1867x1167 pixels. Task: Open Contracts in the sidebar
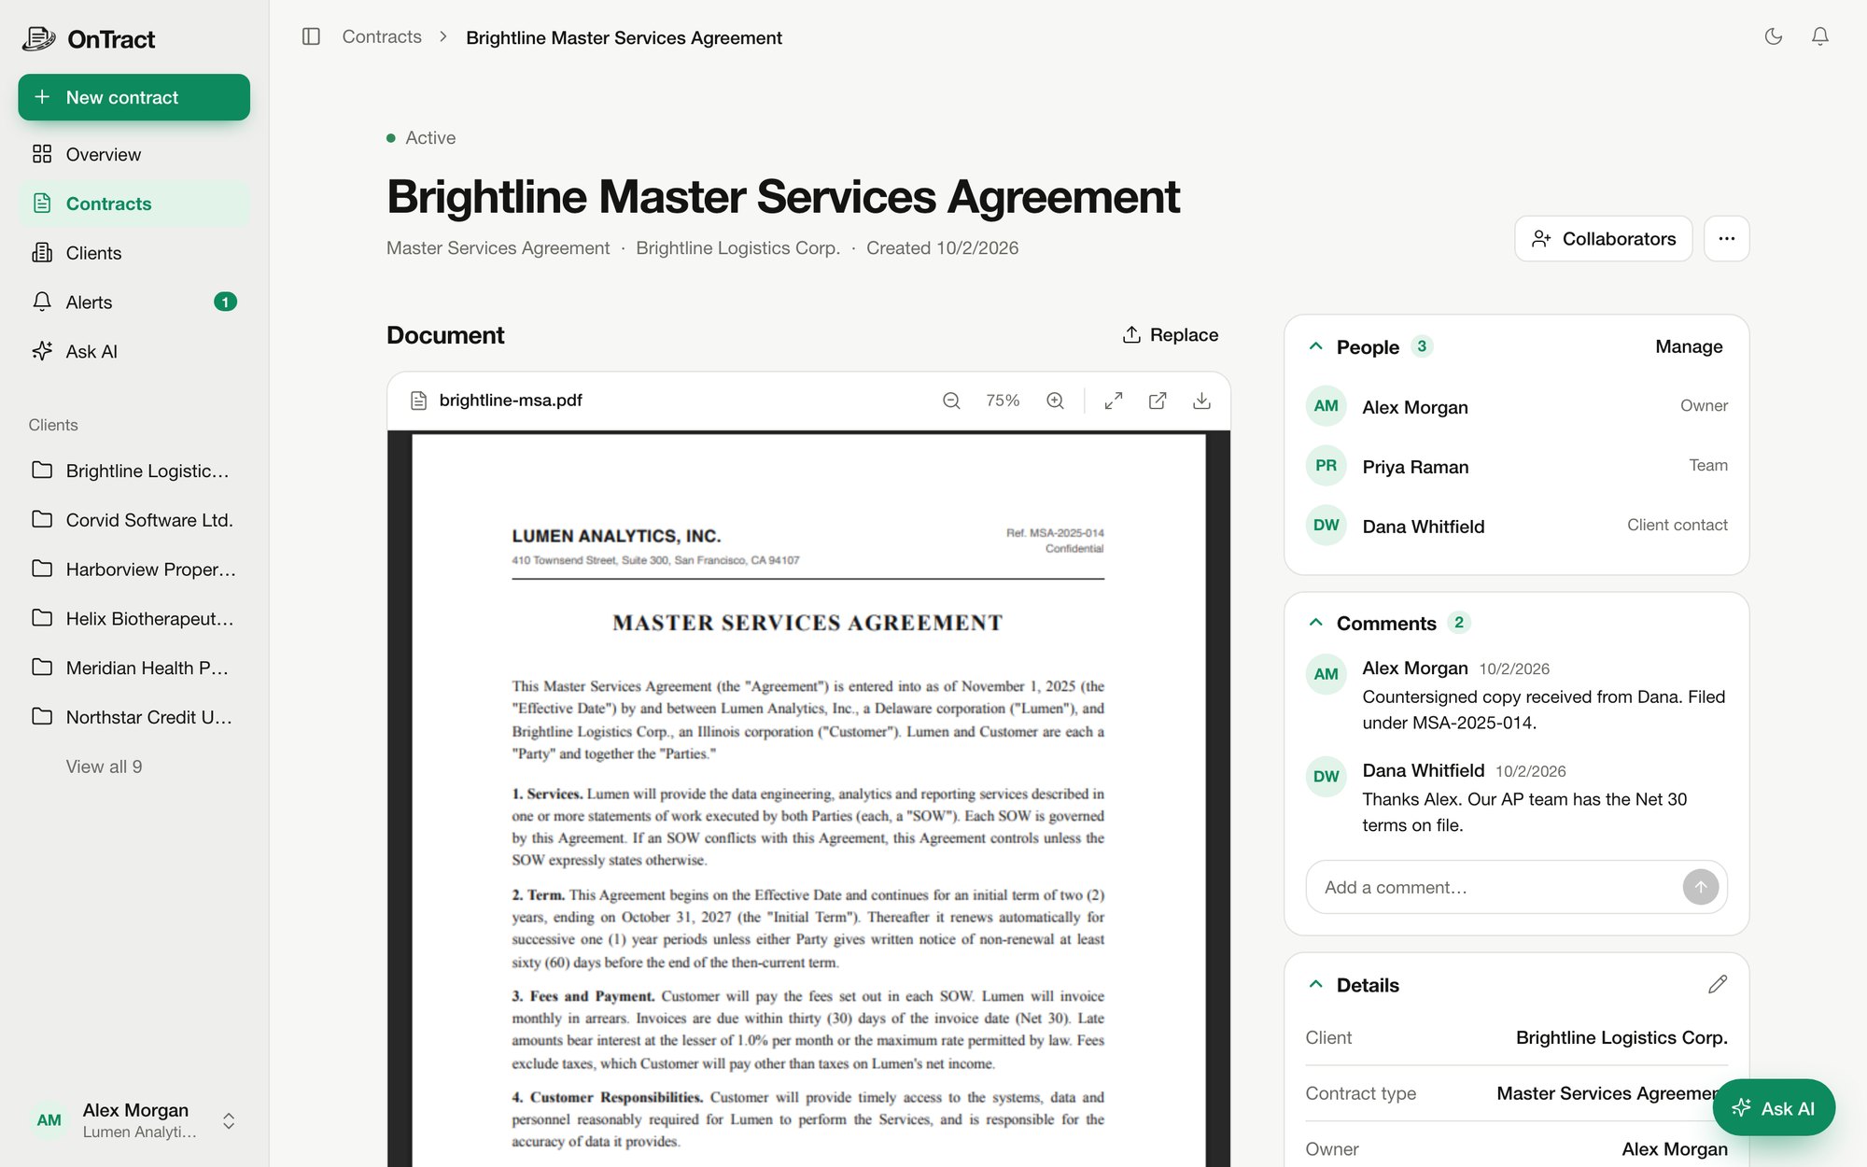(134, 204)
